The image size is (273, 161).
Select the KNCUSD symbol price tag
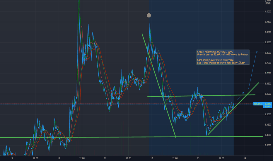[x=258, y=104]
